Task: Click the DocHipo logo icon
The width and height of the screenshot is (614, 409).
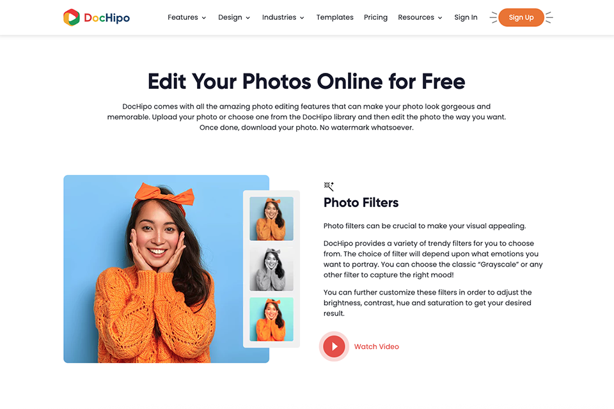Action: 71,18
